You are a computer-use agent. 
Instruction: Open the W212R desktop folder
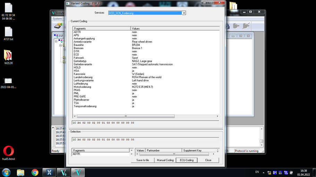point(8,57)
